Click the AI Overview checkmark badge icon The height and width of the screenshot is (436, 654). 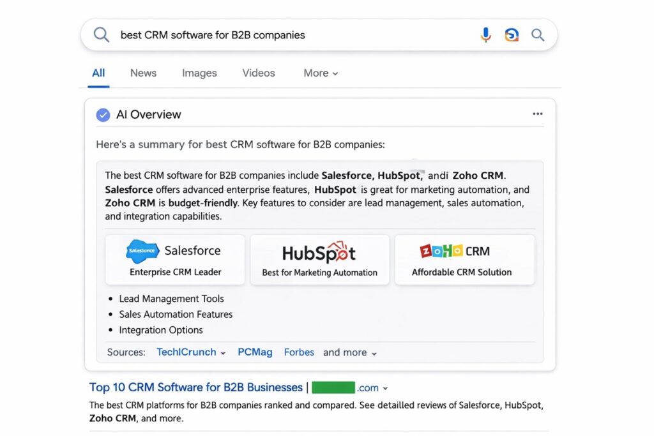pos(102,114)
